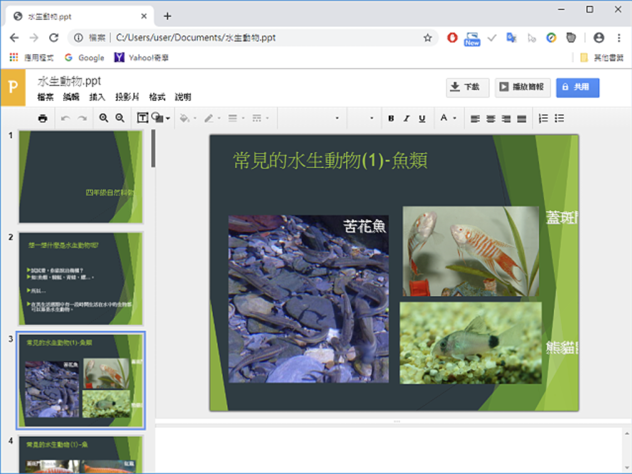Open the 格式 menu
Screen dimensions: 632x474
click(157, 97)
